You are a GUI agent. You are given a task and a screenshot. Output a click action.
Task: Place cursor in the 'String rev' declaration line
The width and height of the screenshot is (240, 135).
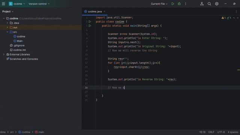pyautogui.click(x=118, y=59)
